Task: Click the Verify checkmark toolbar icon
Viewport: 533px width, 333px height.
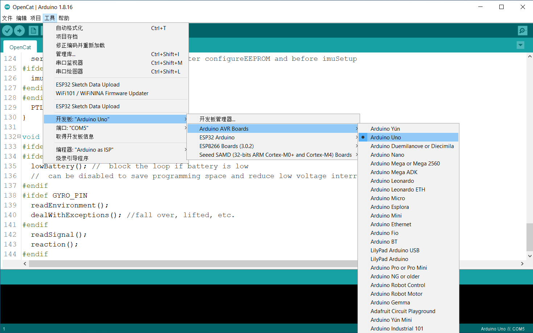Action: (x=8, y=31)
